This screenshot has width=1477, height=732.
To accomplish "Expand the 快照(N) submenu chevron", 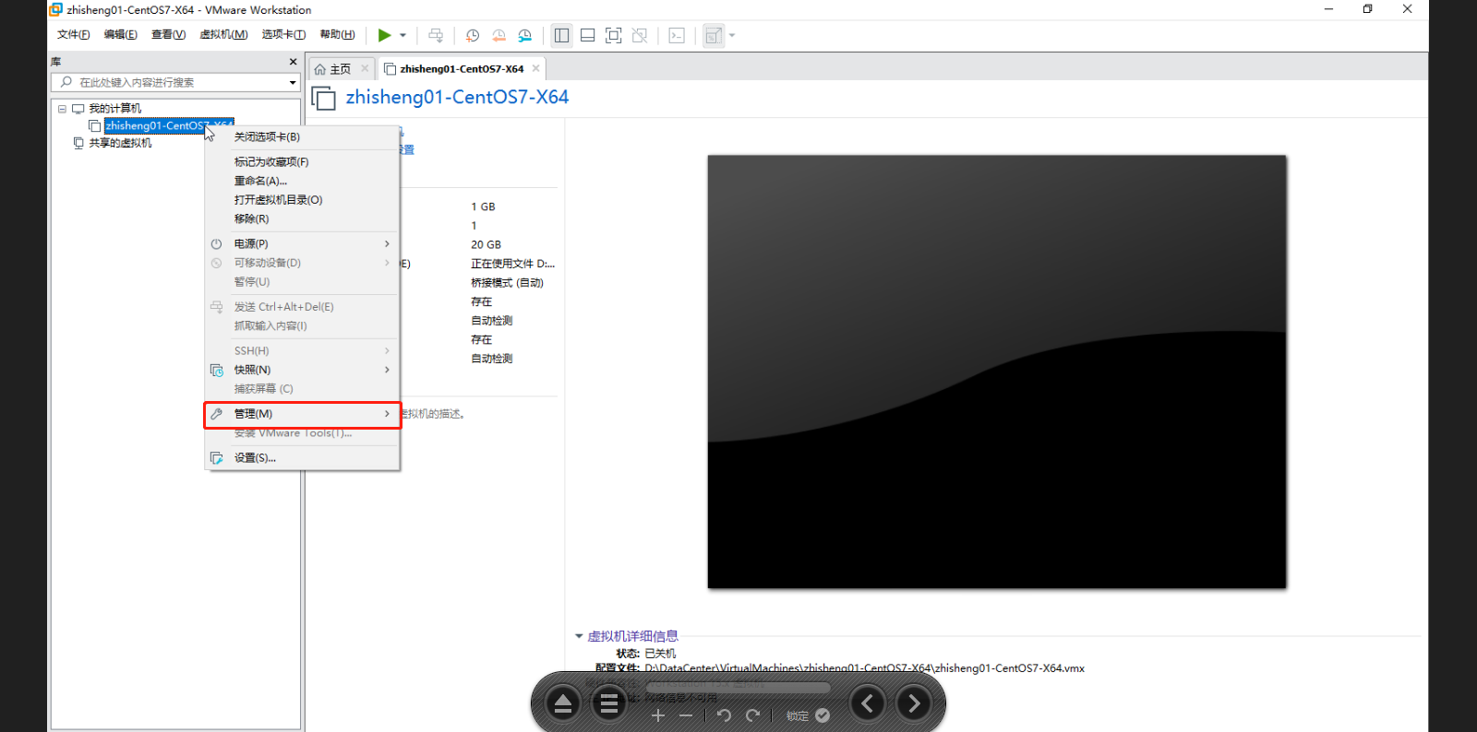I will click(387, 370).
